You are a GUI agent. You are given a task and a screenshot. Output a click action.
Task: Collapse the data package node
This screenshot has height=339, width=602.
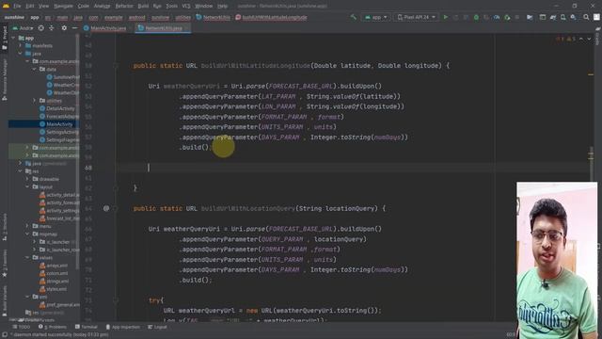click(34, 69)
